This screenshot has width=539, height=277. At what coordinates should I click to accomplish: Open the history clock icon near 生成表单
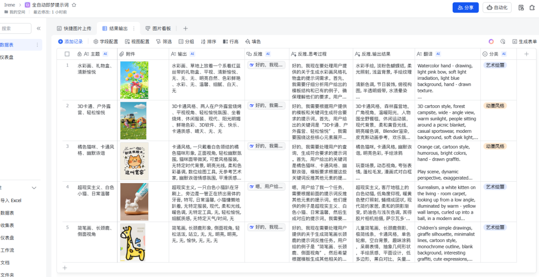pyautogui.click(x=503, y=41)
